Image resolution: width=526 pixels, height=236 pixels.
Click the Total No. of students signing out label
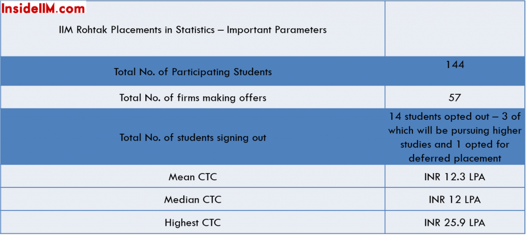pos(193,137)
